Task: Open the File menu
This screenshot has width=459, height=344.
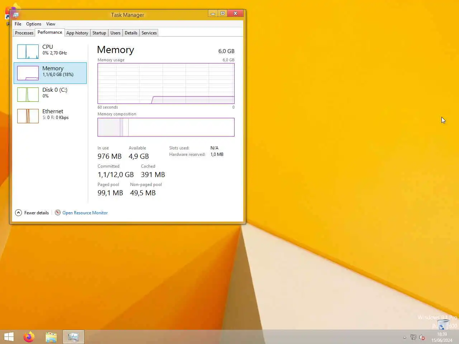Action: 18,24
